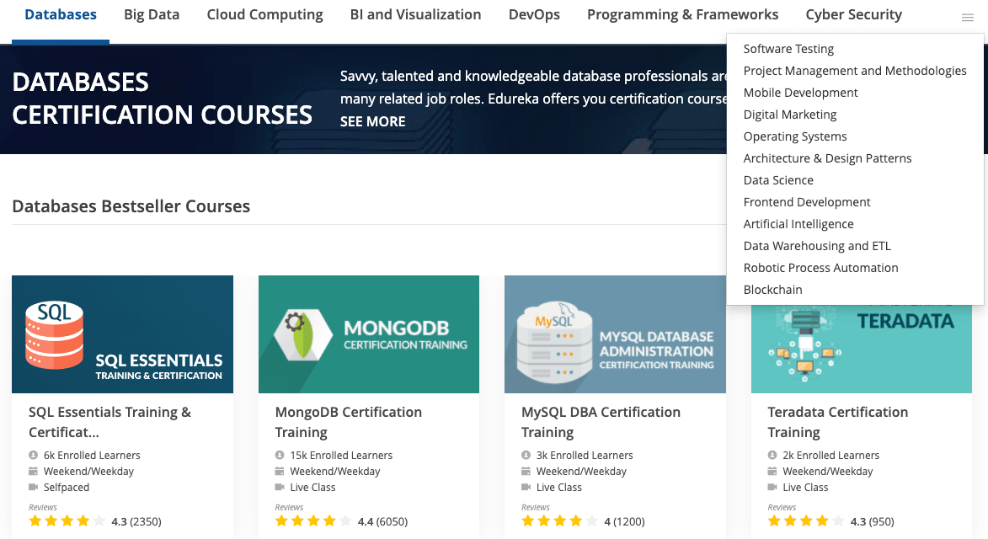The width and height of the screenshot is (988, 539).
Task: Click the '15k Enrolled Learners' text
Action: point(341,456)
